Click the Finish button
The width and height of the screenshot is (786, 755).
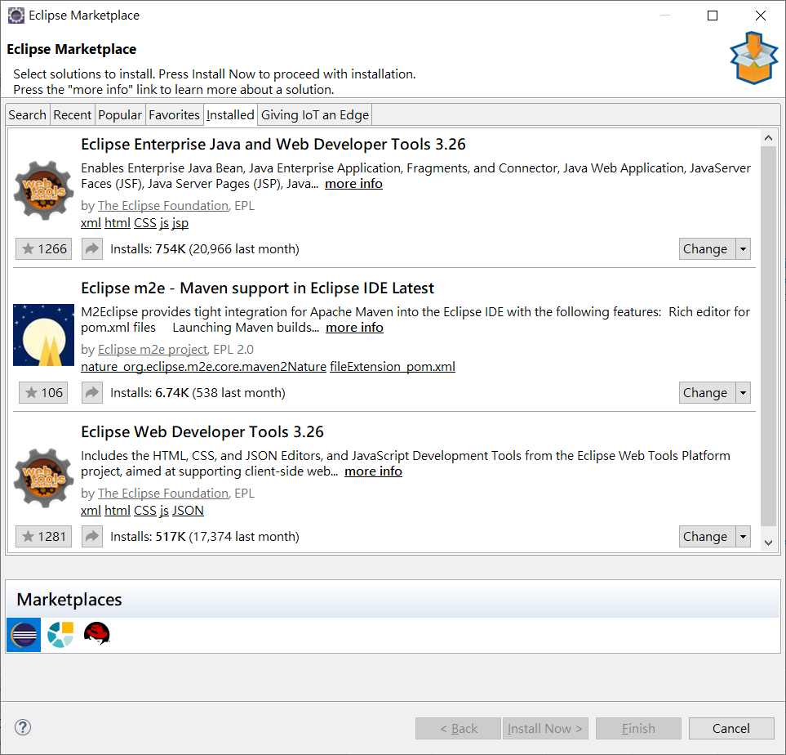[638, 728]
